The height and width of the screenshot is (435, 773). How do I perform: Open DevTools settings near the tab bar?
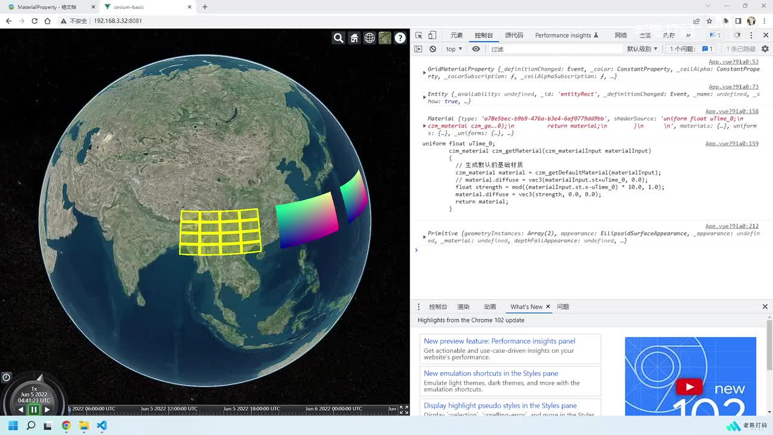coord(739,35)
